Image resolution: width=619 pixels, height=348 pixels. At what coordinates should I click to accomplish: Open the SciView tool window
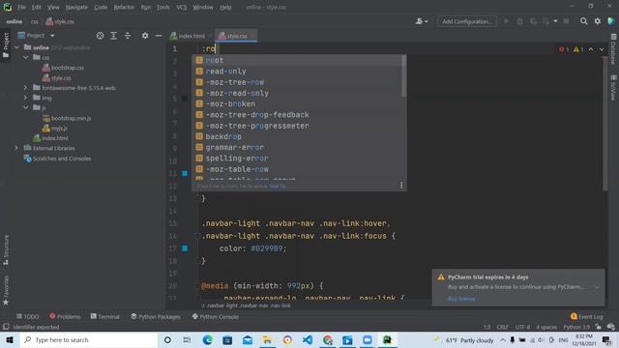(x=613, y=88)
